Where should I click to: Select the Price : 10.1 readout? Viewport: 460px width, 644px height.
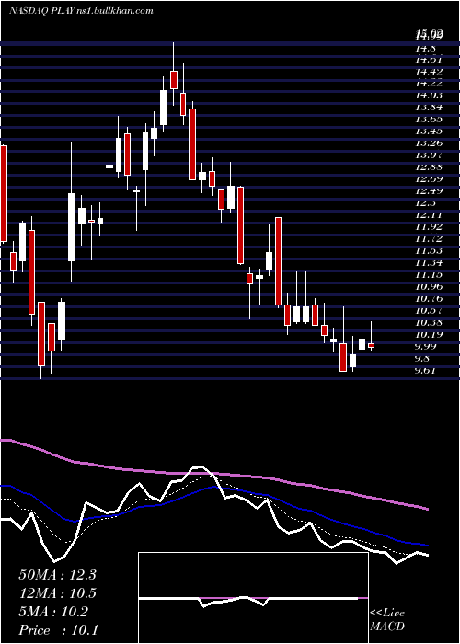point(58,629)
